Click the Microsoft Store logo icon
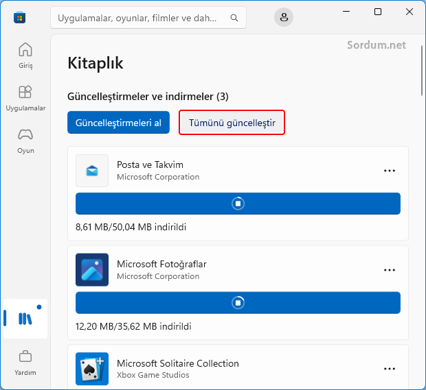 (x=19, y=18)
